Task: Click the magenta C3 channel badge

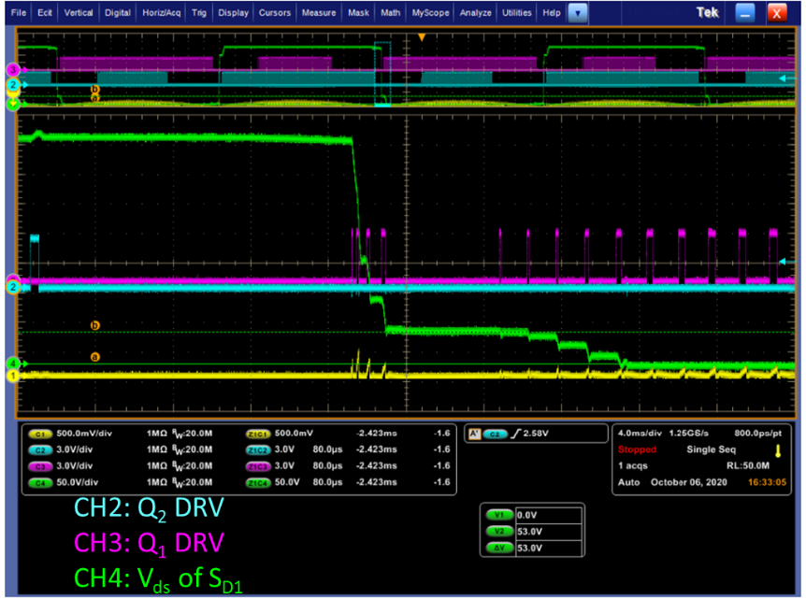Action: coord(39,464)
